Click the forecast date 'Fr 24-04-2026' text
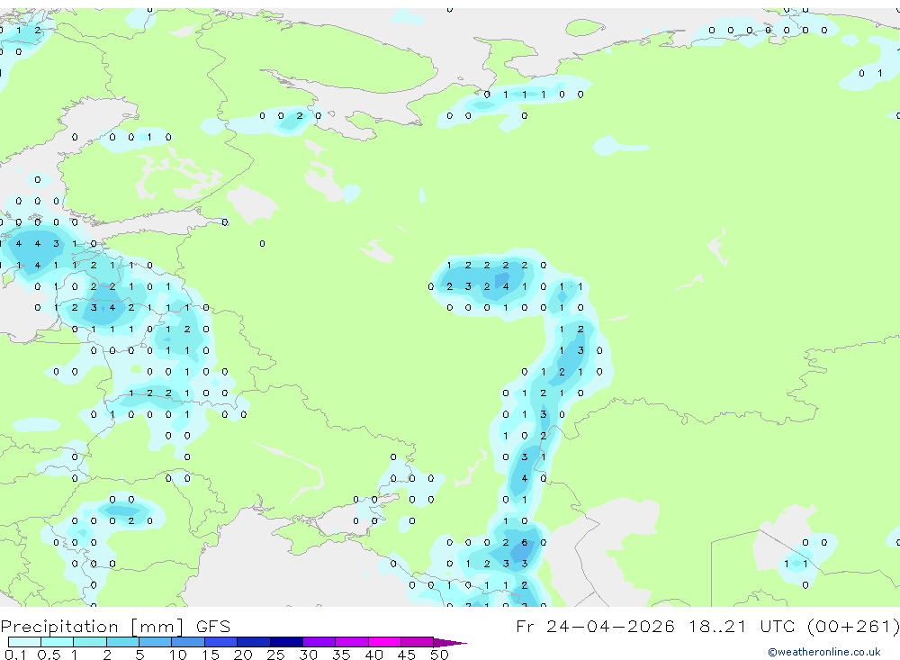900x660 pixels. coord(595,626)
